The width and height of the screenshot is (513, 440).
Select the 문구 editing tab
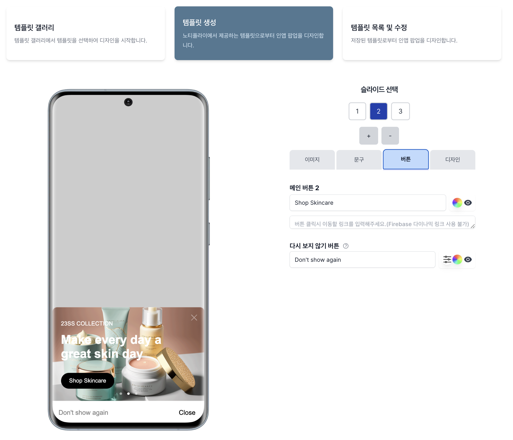pyautogui.click(x=359, y=159)
